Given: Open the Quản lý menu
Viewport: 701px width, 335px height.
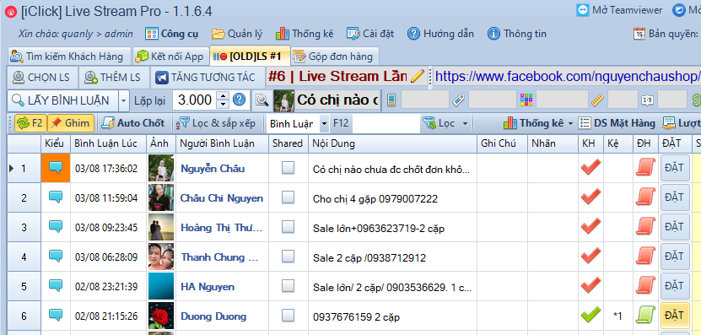Looking at the screenshot, I should pyautogui.click(x=237, y=34).
